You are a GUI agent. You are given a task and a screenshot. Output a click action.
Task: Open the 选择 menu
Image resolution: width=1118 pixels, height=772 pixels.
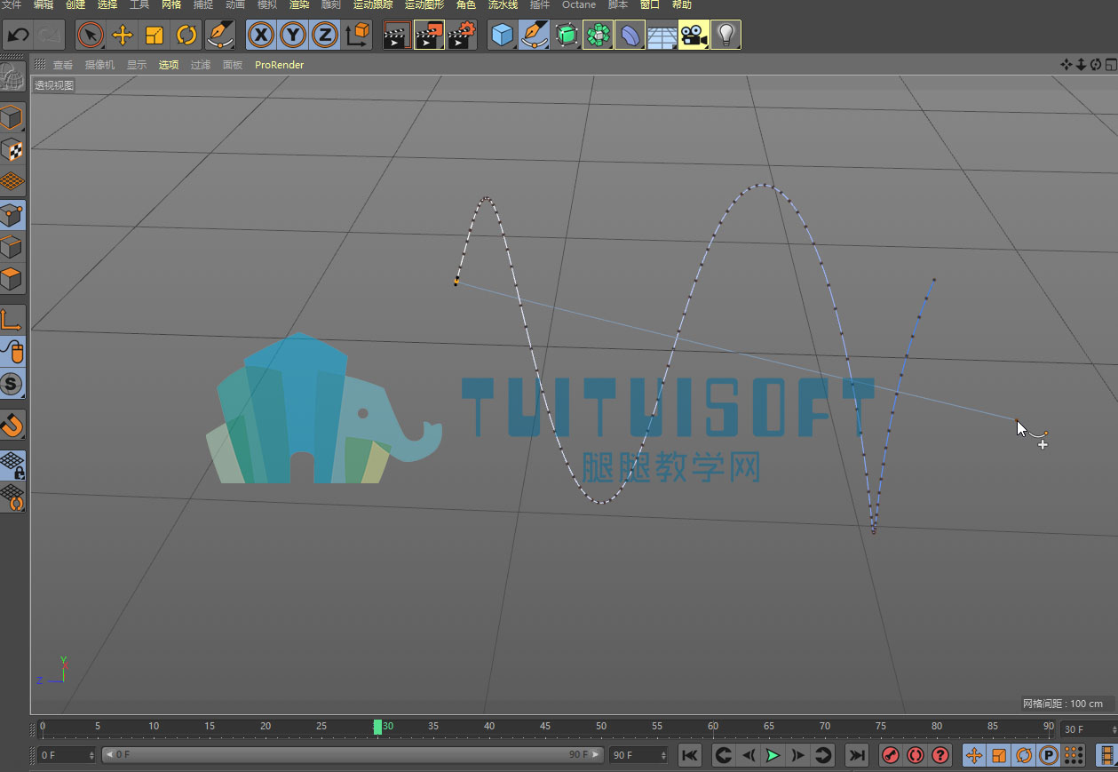[107, 4]
